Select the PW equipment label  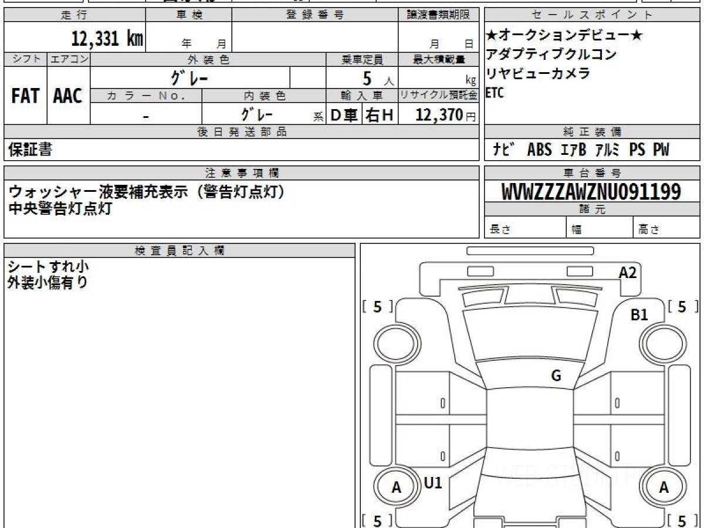661,150
